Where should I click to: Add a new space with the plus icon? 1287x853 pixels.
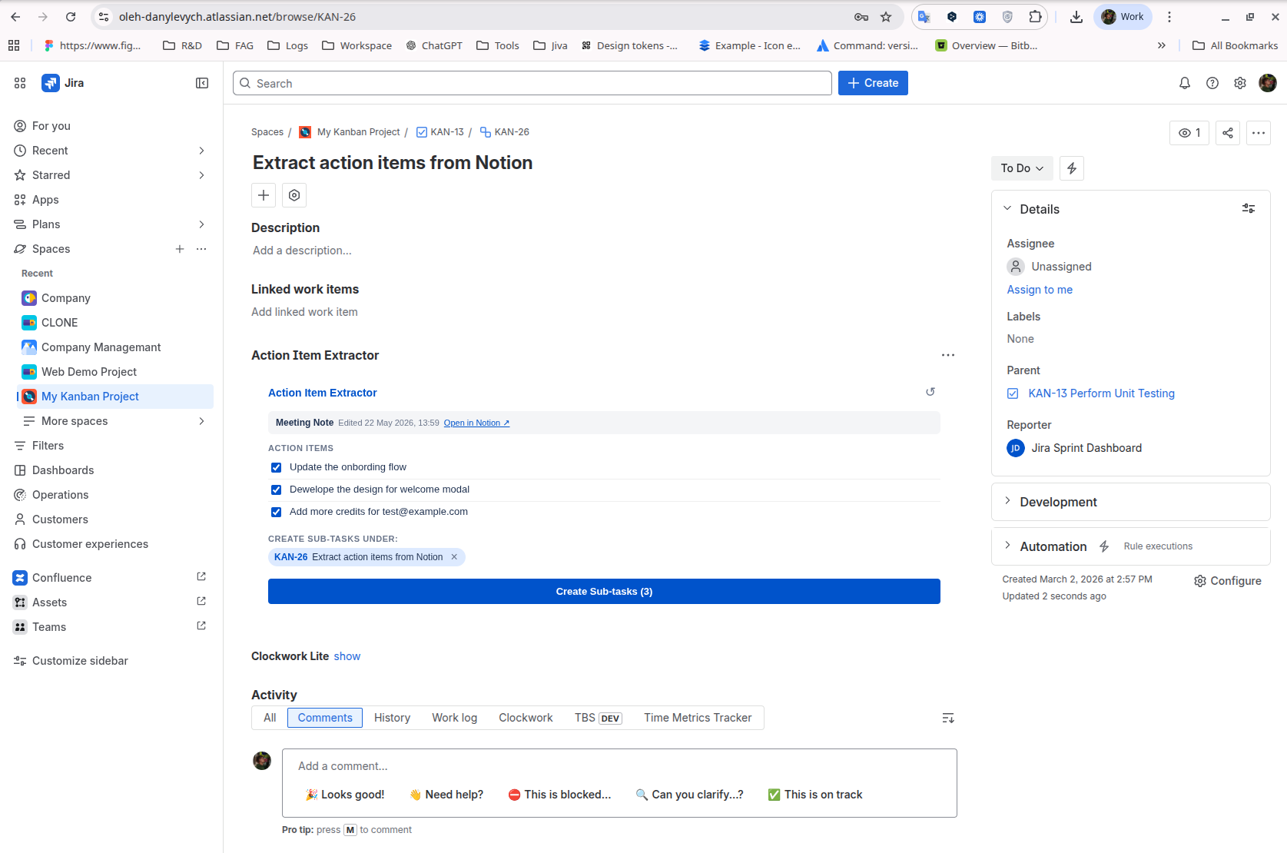(180, 249)
